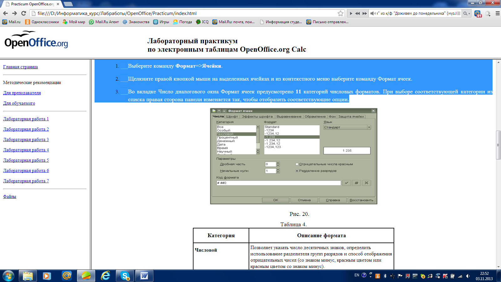Open the Для преподавателя link

(22, 93)
